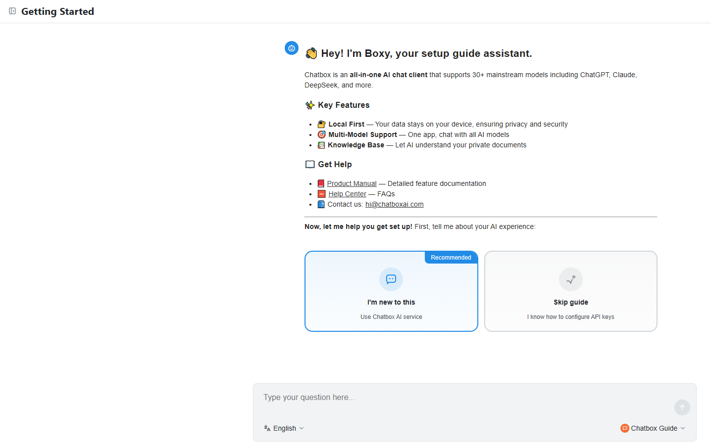711x446 pixels.
Task: Send message with the up-arrow button
Action: tap(682, 407)
